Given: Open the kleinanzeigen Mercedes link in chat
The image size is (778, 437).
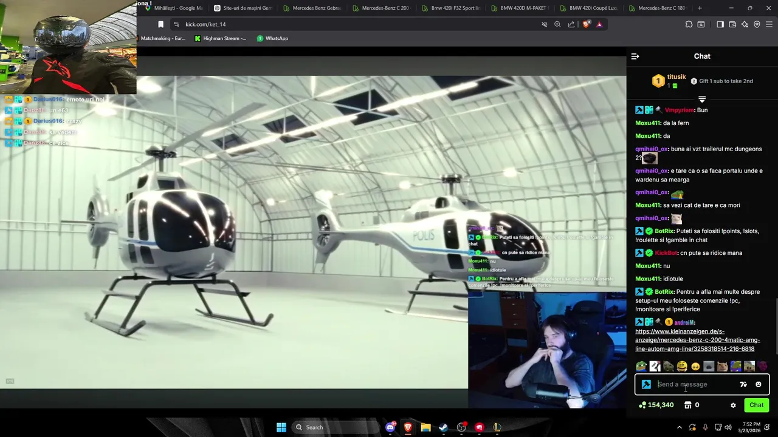Looking at the screenshot, I should coord(697,340).
